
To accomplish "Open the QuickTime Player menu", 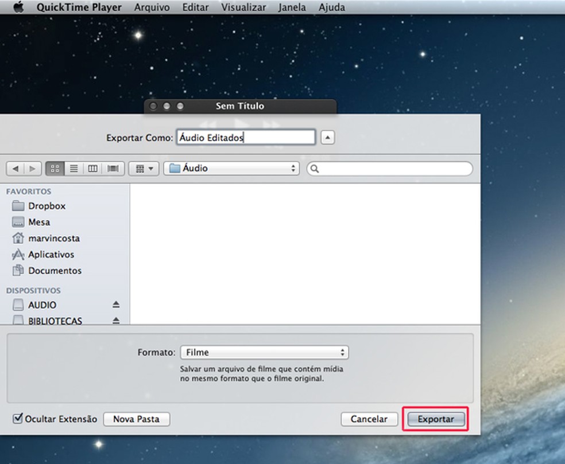I will [x=79, y=7].
